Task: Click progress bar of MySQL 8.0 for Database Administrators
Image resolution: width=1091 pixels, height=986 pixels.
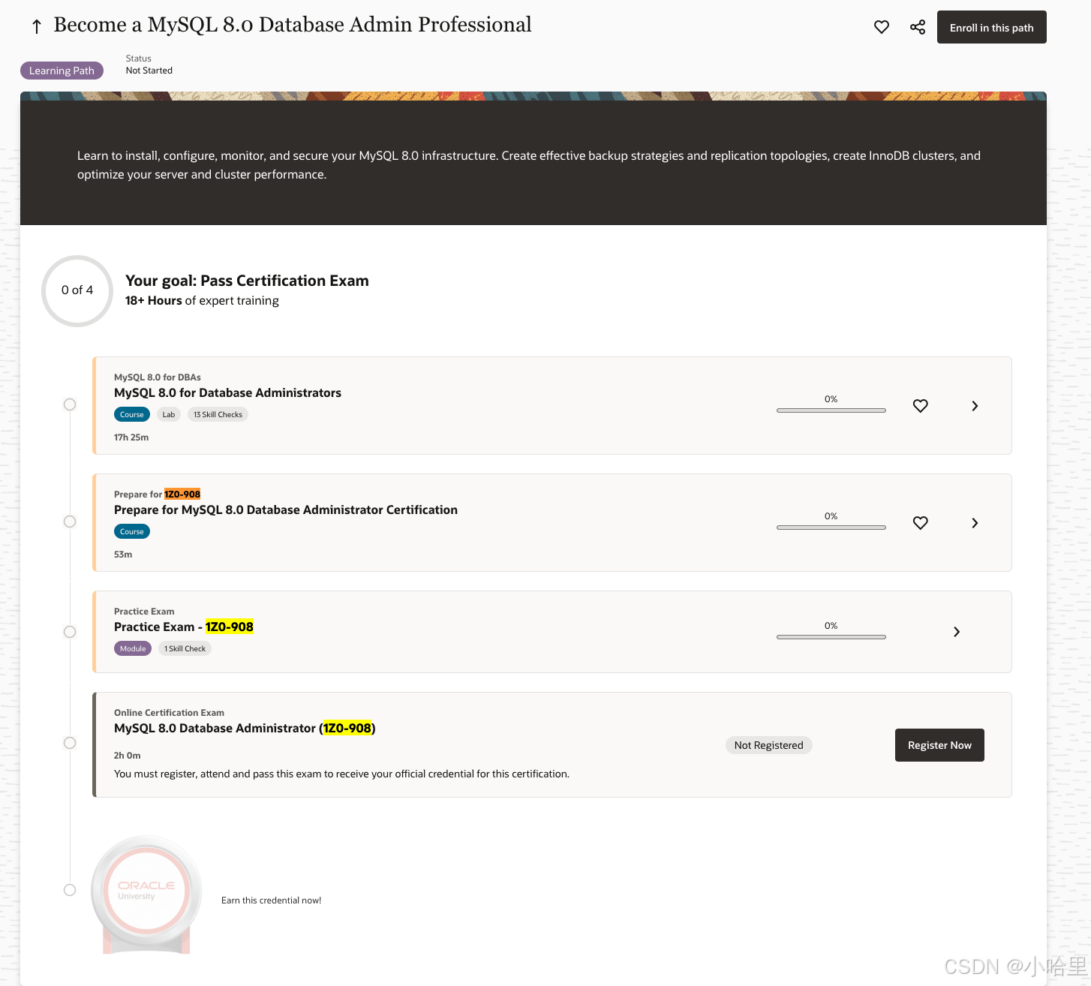Action: [x=831, y=410]
